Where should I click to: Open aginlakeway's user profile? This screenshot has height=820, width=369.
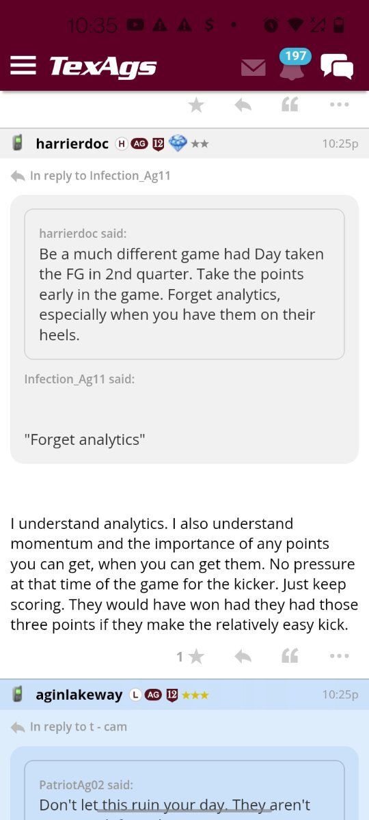(x=79, y=695)
